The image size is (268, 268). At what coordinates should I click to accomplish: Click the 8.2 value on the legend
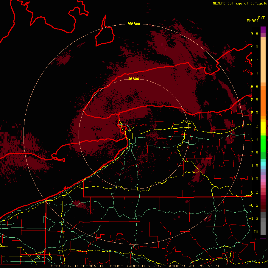pos(255,60)
